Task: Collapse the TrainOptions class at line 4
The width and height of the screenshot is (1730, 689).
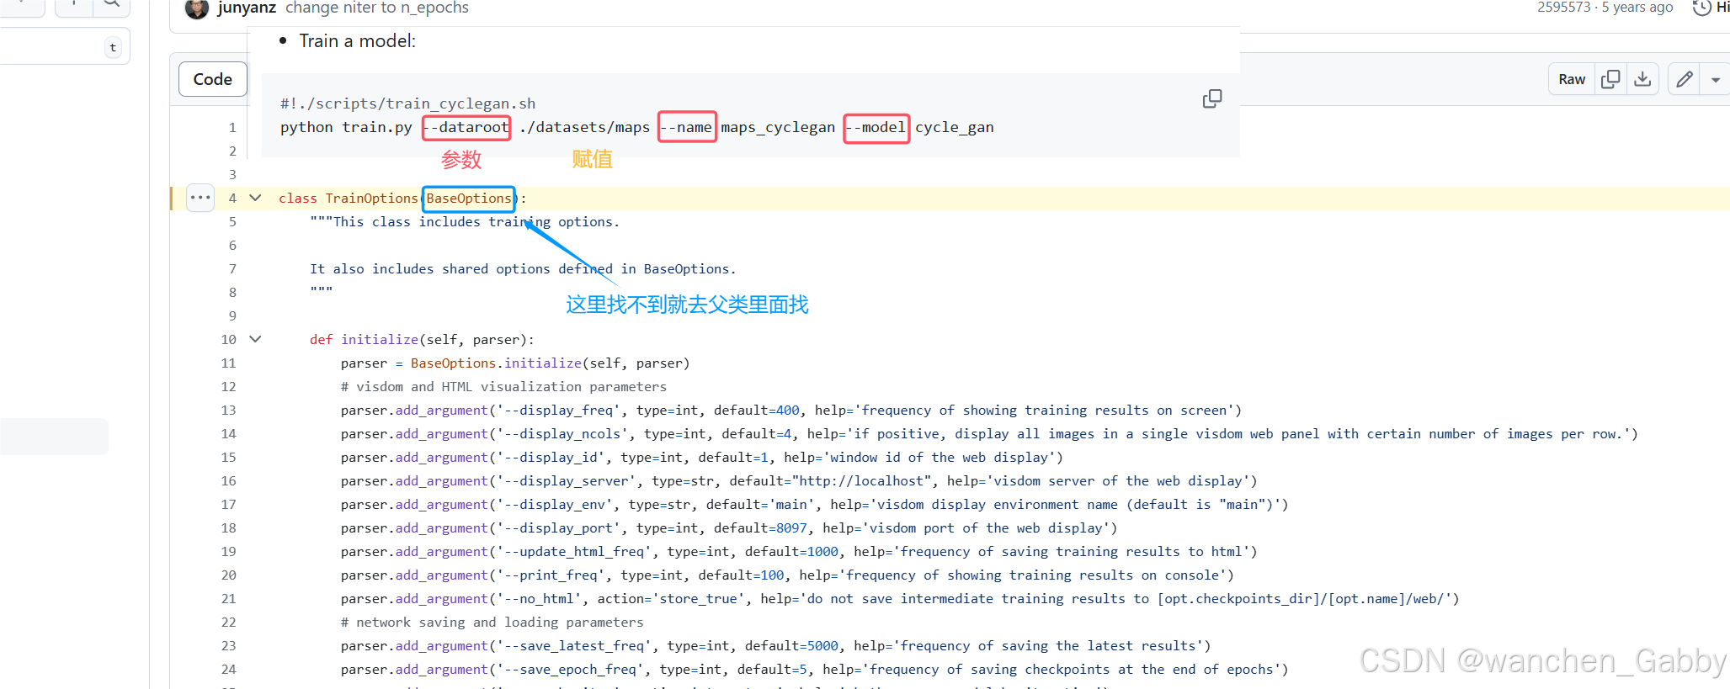Action: (x=255, y=198)
